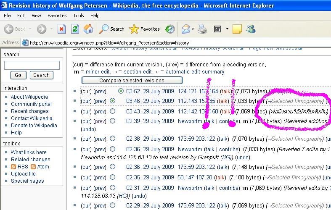Open the Favorites menu

pos(57,16)
